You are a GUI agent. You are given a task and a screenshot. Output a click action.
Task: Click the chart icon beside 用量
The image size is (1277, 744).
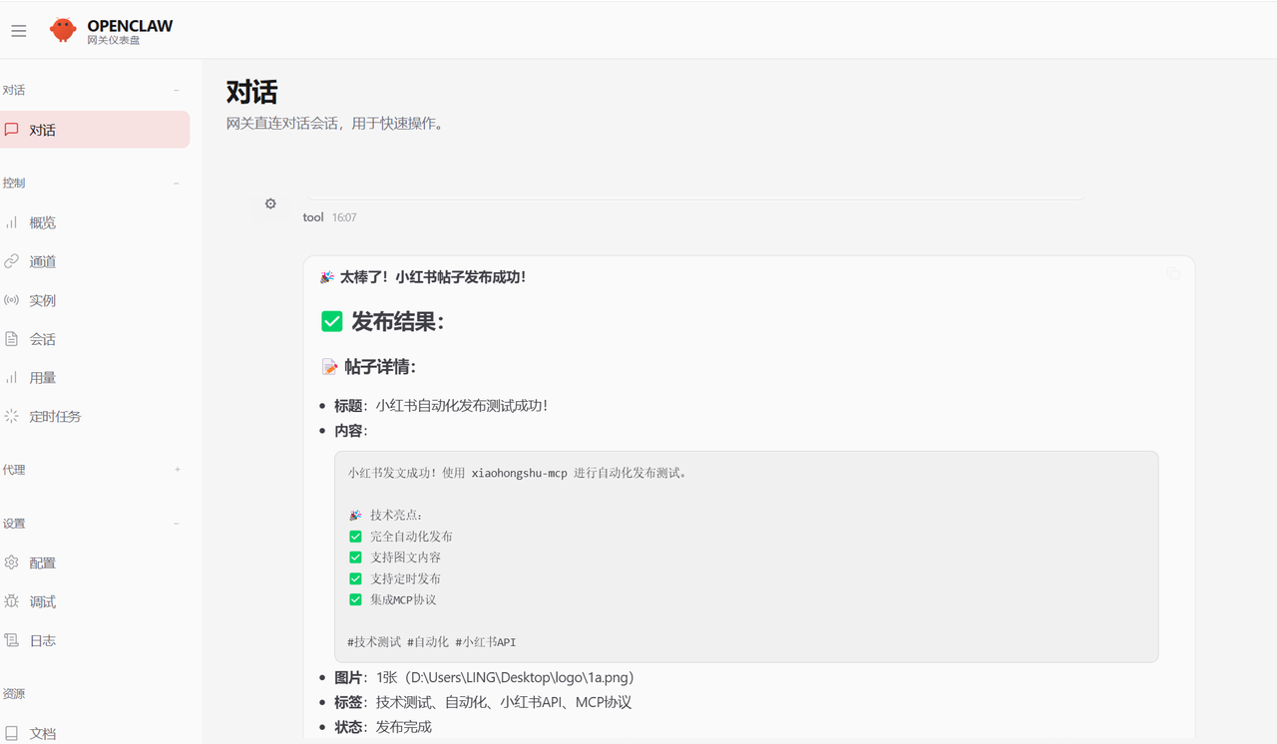coord(12,377)
